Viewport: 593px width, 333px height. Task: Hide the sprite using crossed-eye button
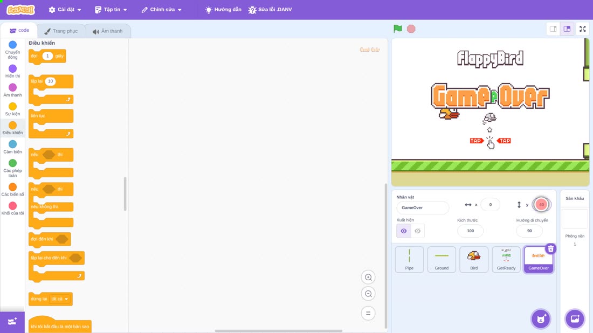point(417,231)
